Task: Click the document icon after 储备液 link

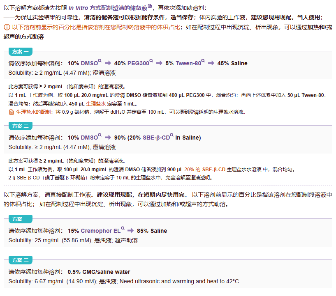Action: 150,6
